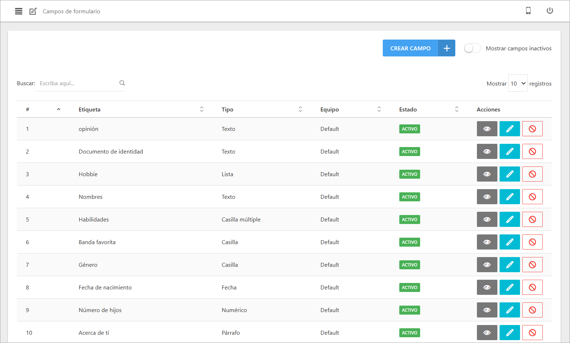The width and height of the screenshot is (570, 343).
Task: Open the records per page dropdown
Action: click(518, 83)
